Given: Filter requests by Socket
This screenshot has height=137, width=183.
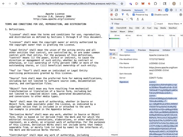Looking at the screenshot, I should tap(114, 32).
